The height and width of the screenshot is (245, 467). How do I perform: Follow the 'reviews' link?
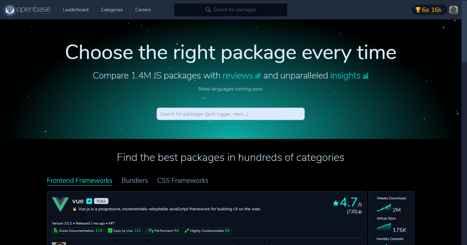(238, 75)
